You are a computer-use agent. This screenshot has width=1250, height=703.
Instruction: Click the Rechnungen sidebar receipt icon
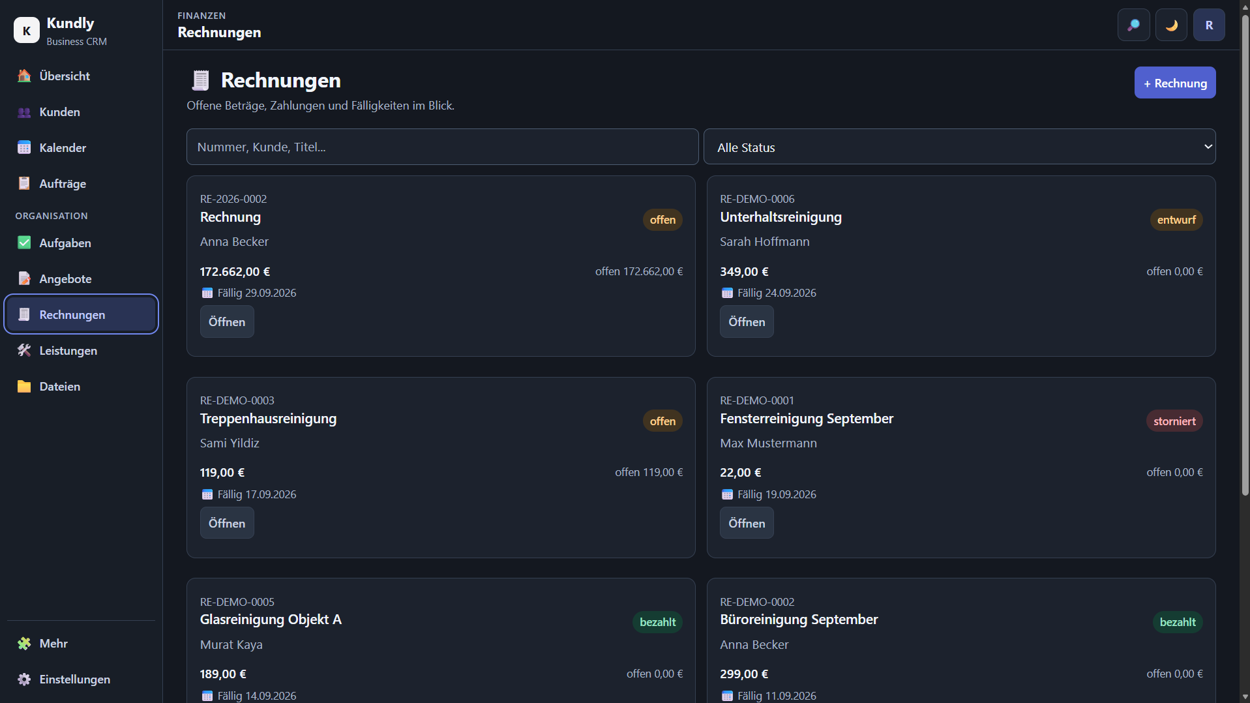tap(24, 315)
